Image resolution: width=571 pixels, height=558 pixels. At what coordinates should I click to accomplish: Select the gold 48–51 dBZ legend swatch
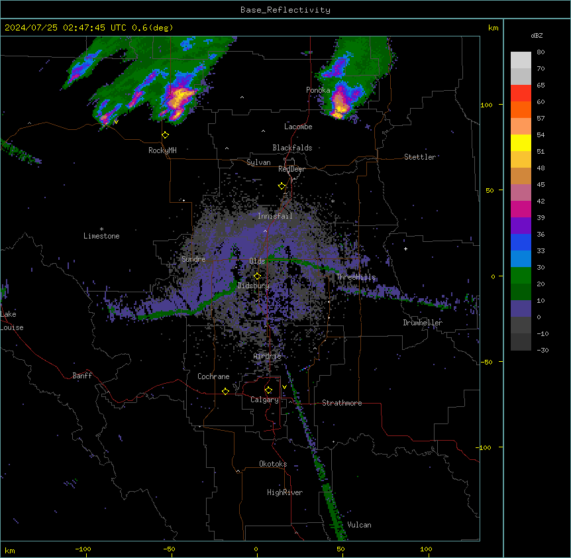tap(521, 160)
